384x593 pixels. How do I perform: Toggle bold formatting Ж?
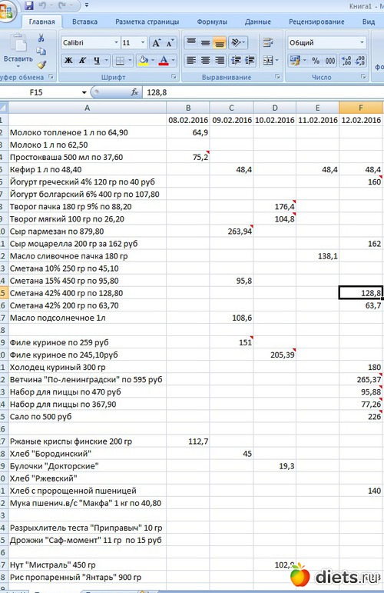68,60
